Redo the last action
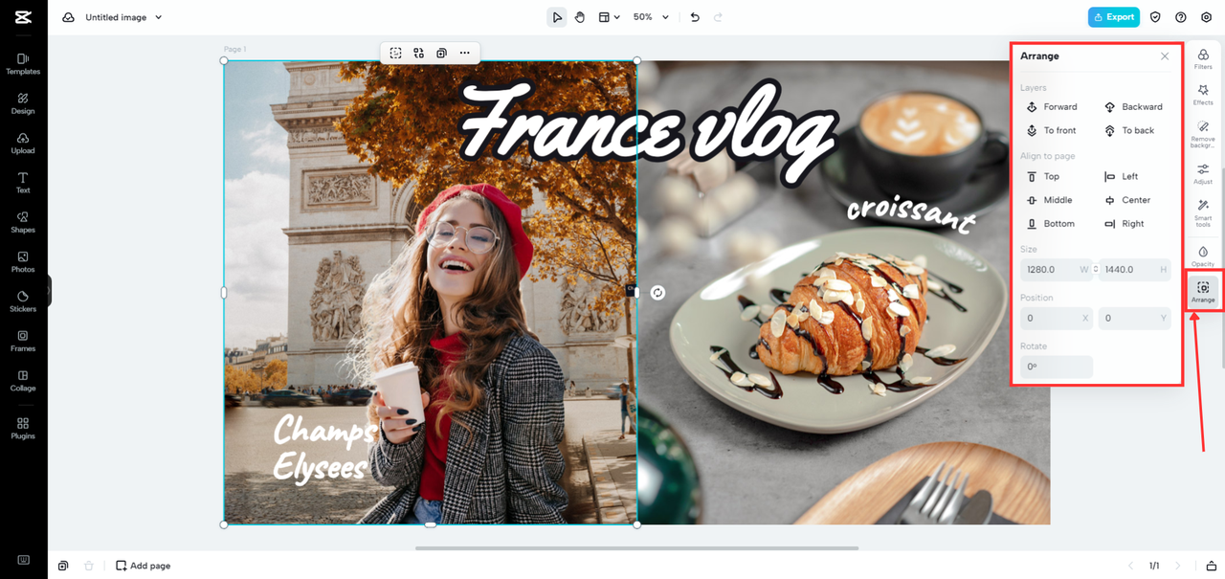The height and width of the screenshot is (579, 1225). (718, 17)
